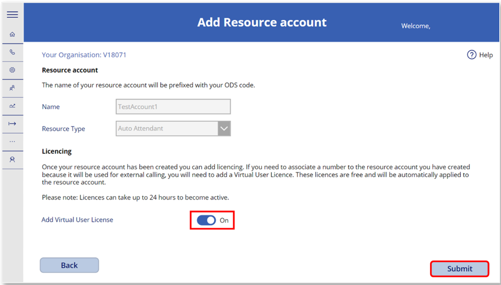This screenshot has height=285, width=501.
Task: Select the users group sidebar icon
Action: pyautogui.click(x=12, y=88)
